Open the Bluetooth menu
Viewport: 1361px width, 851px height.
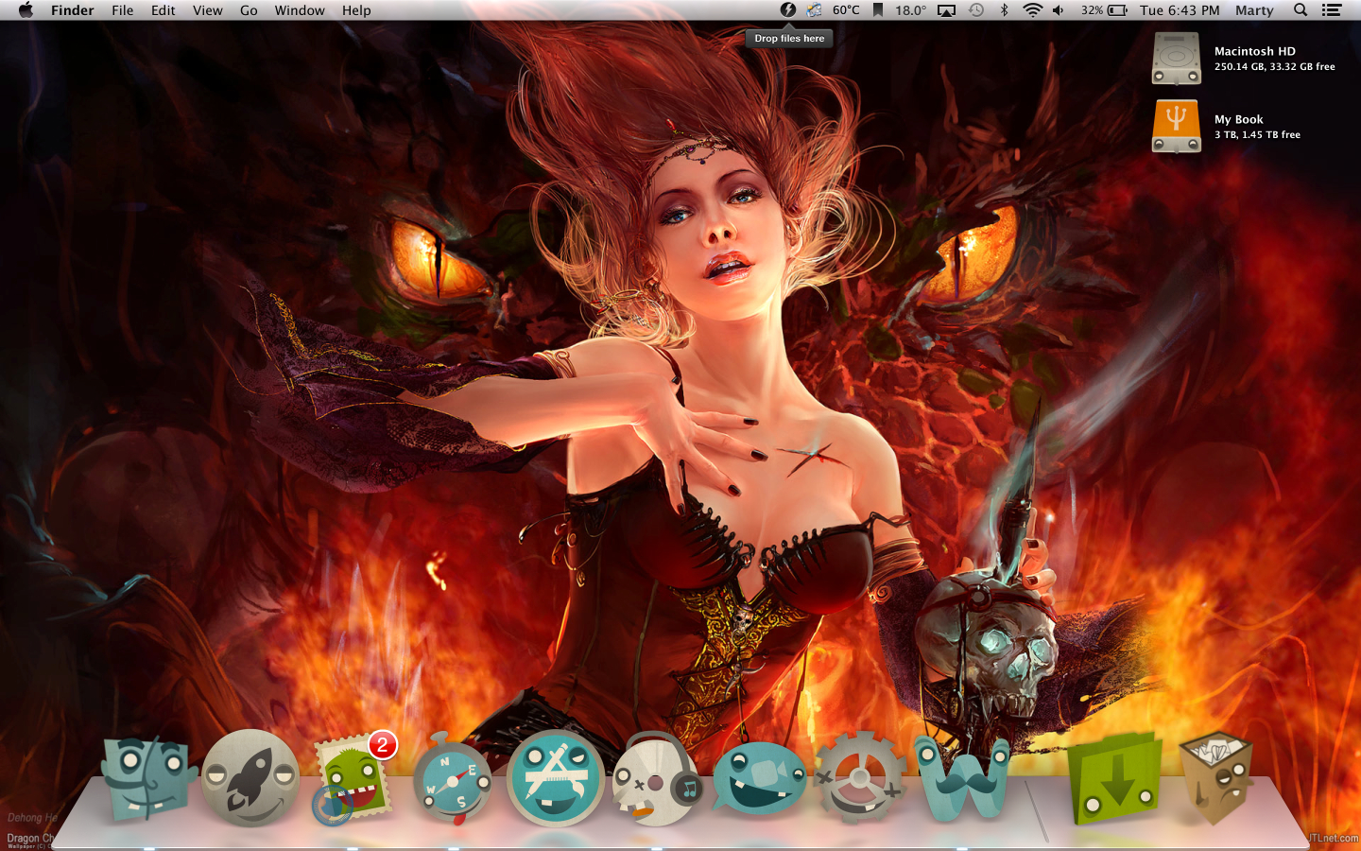[x=1004, y=10]
